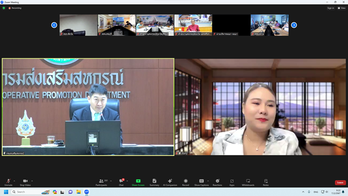Viewport: 348px width, 196px height.
Task: Open the black app icon in taskbar
Action: 62,192
